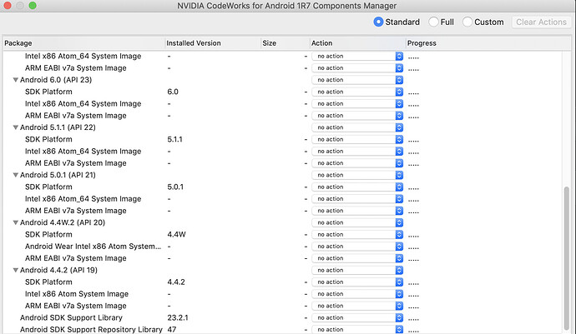The height and width of the screenshot is (334, 576).
Task: Open action dropdown for Android SDK Support Repository Library
Action: [357, 330]
